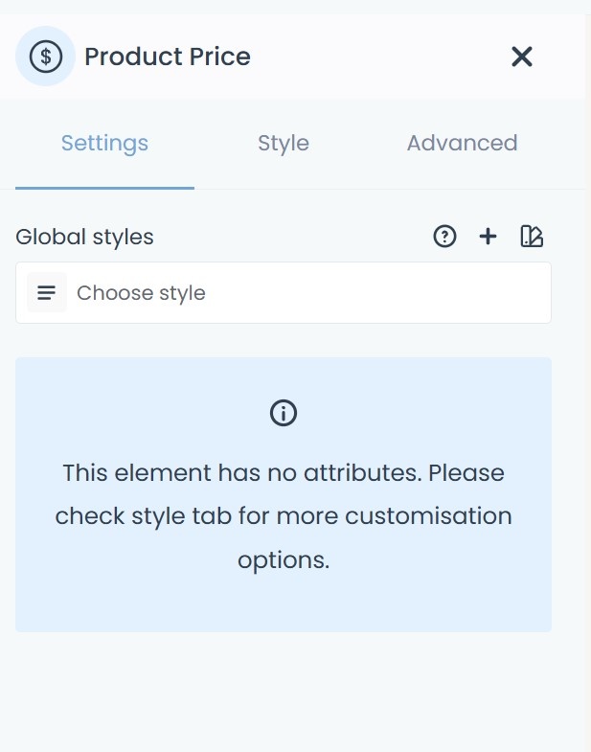
Task: Click the panel's right edge scrollbar strip
Action: point(587,383)
